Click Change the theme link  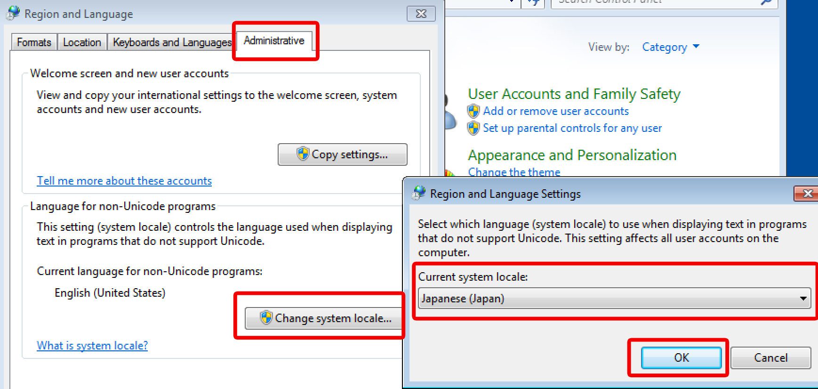514,172
